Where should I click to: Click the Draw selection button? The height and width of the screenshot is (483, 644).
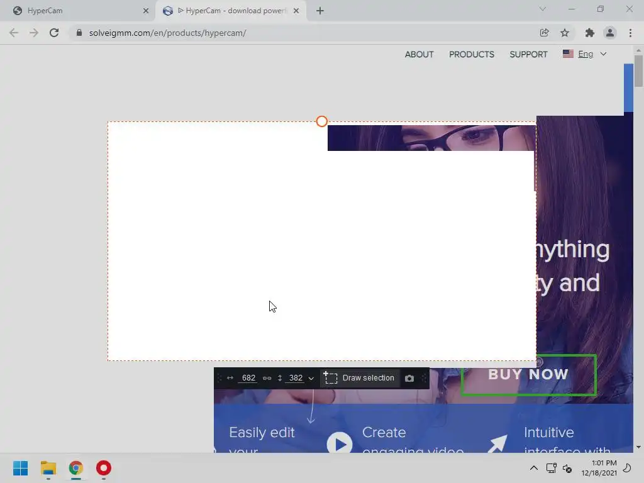pos(359,378)
